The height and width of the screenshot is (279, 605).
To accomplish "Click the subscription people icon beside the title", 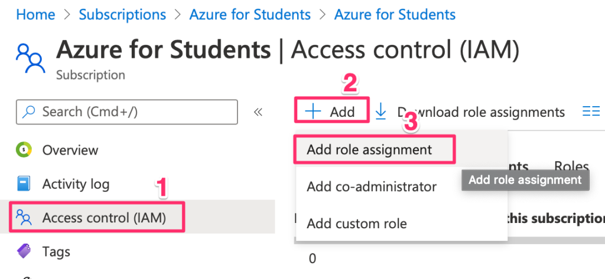I will coord(31,58).
